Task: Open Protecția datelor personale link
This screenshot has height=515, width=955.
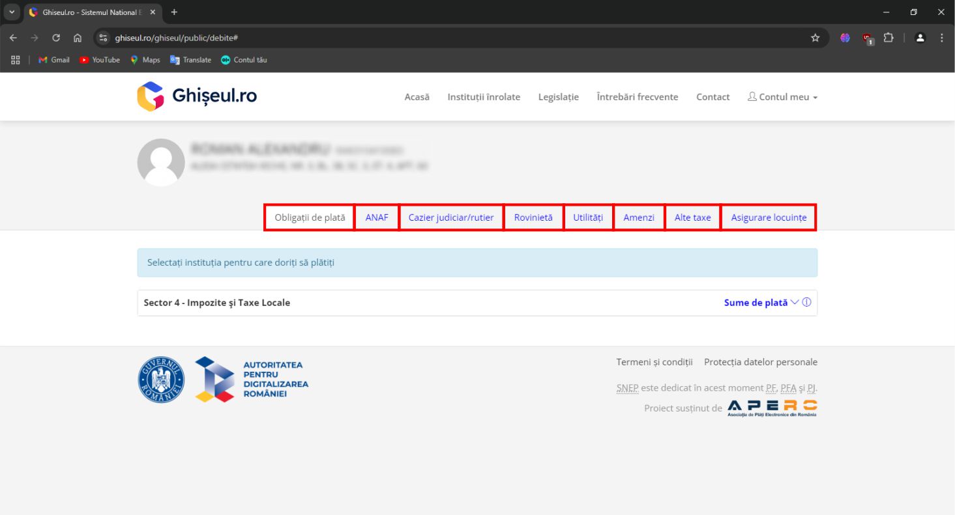Action: coord(761,362)
